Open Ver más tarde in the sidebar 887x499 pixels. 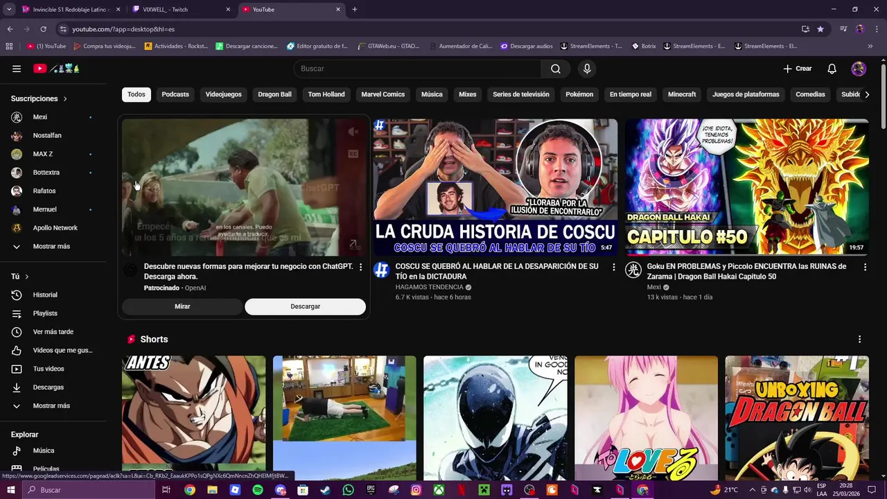[52, 332]
